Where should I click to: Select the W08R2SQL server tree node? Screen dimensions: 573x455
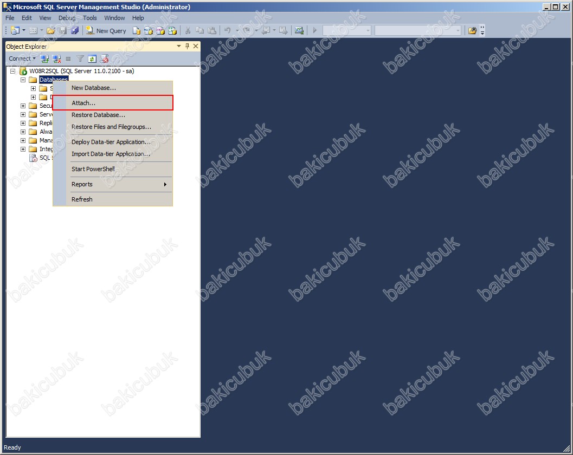point(81,71)
